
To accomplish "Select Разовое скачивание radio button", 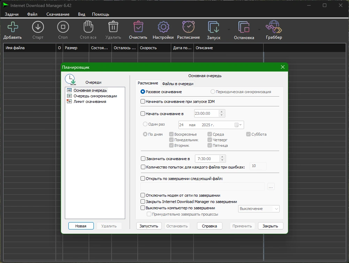I will 143,92.
